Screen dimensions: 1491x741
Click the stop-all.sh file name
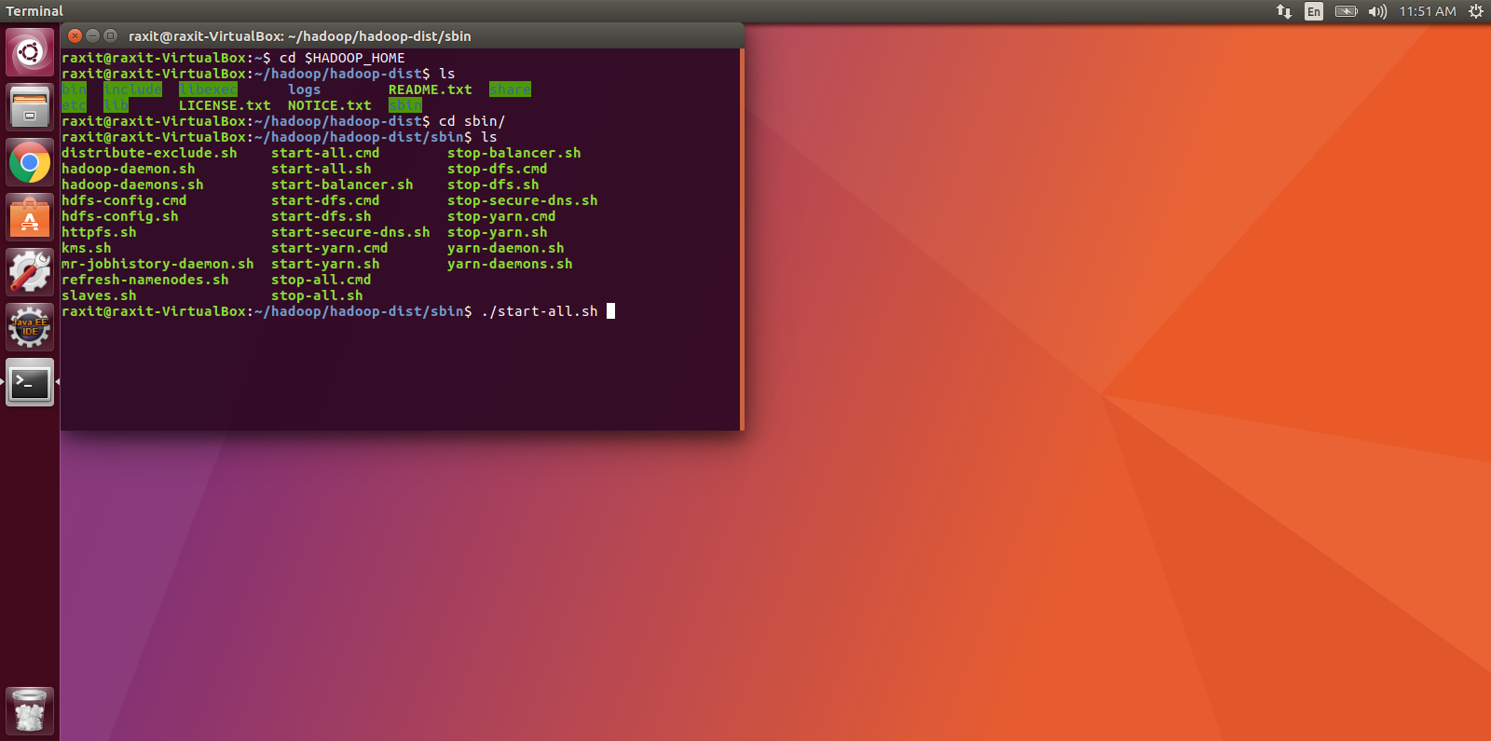[x=317, y=295]
